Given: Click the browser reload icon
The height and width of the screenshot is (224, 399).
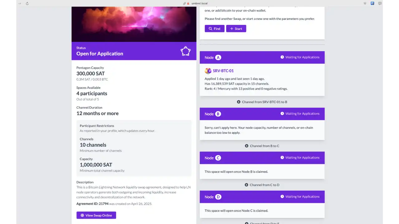Looking at the screenshot, I should [27, 3].
